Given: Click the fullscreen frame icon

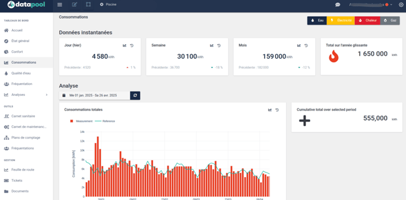Looking at the screenshot, I should tap(88, 5).
